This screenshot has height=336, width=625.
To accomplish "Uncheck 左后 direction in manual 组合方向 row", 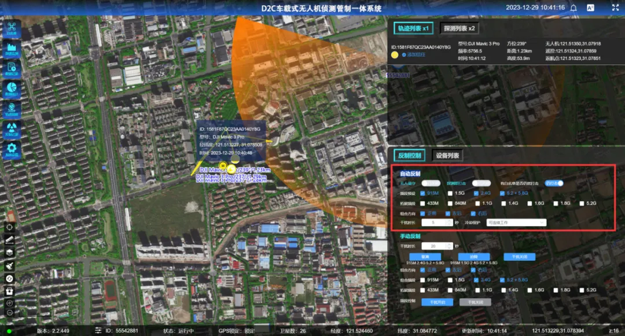I will 447,270.
